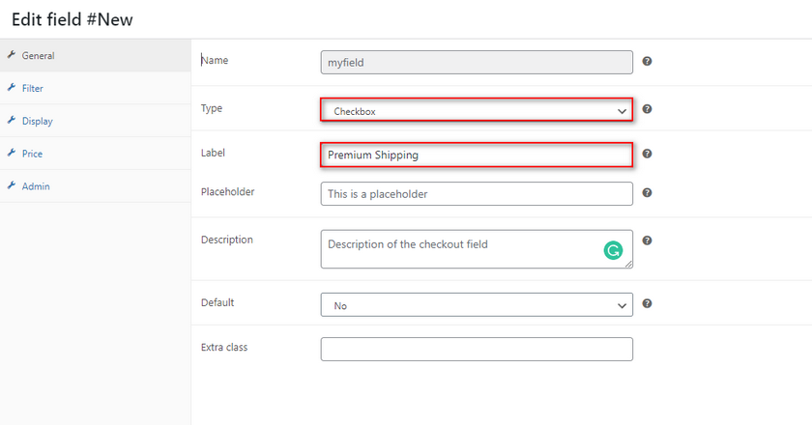
Task: Open the Type dropdown showing Checkbox
Action: pyautogui.click(x=477, y=111)
